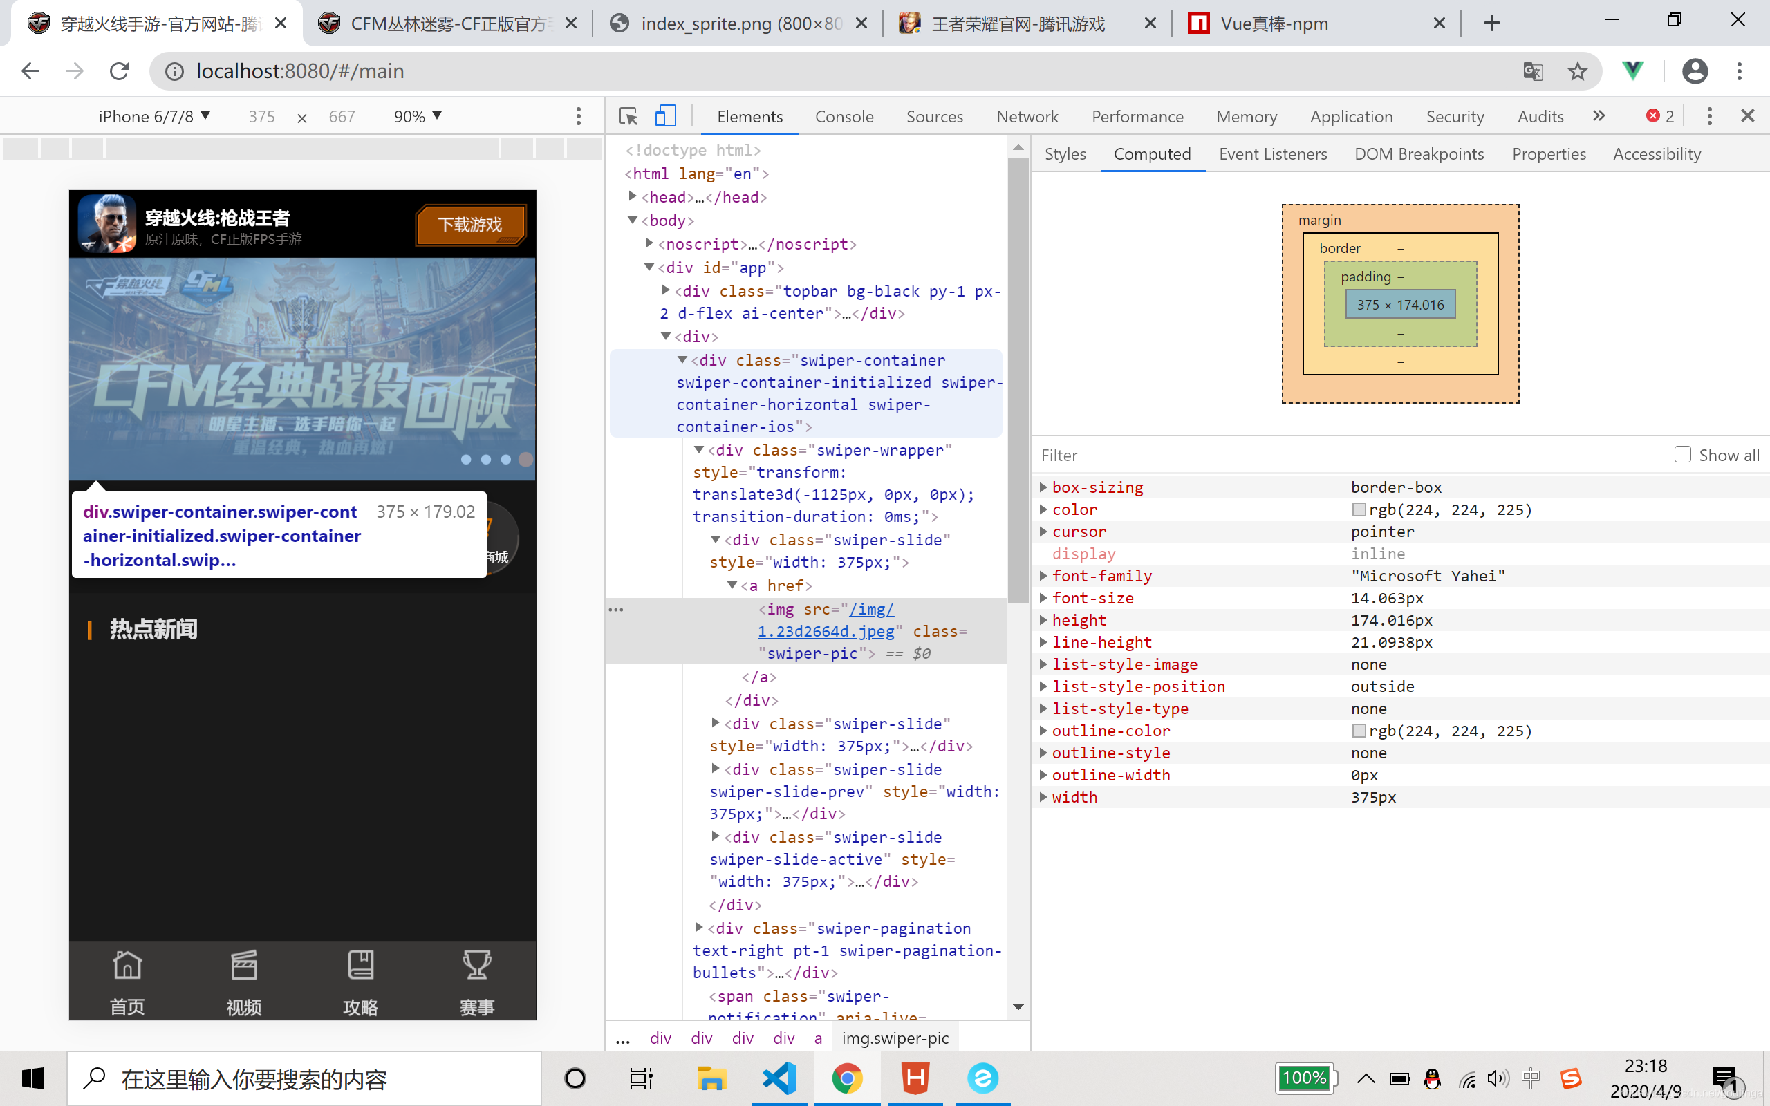Bookmark this page with the star icon

click(1578, 71)
